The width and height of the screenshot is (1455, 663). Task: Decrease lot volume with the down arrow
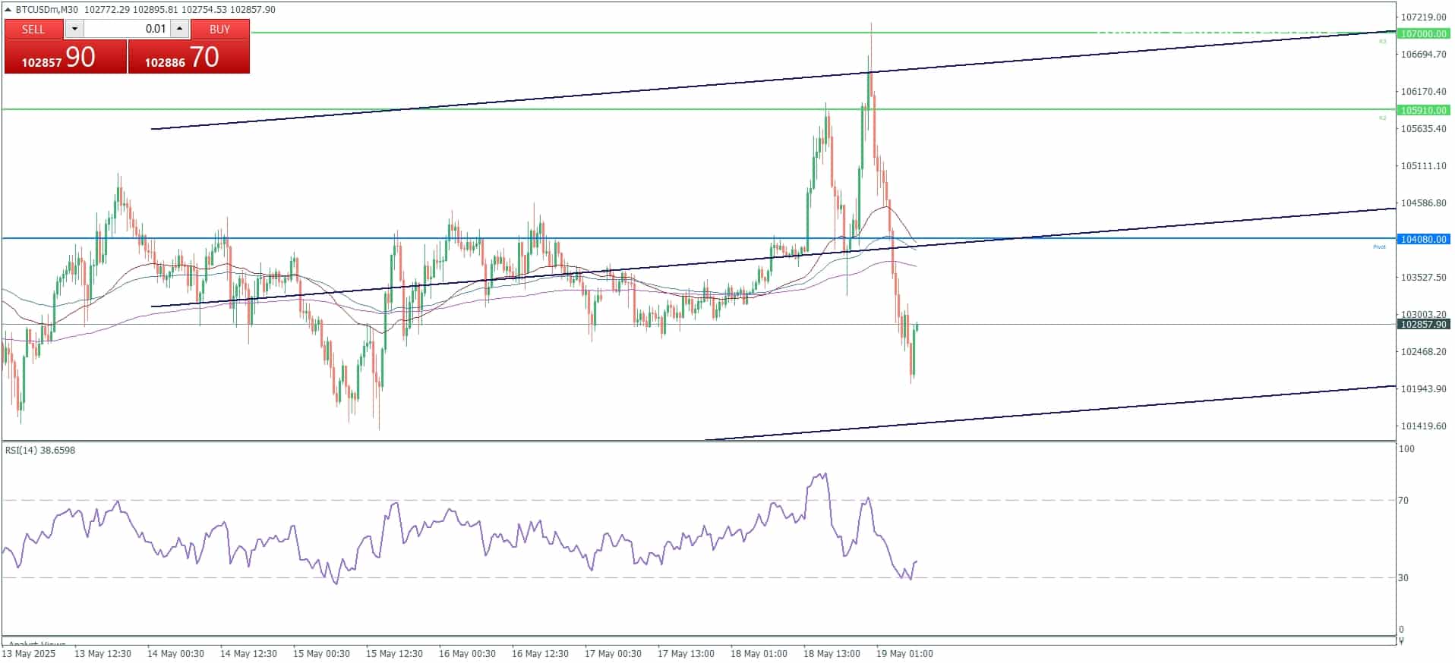tap(74, 29)
